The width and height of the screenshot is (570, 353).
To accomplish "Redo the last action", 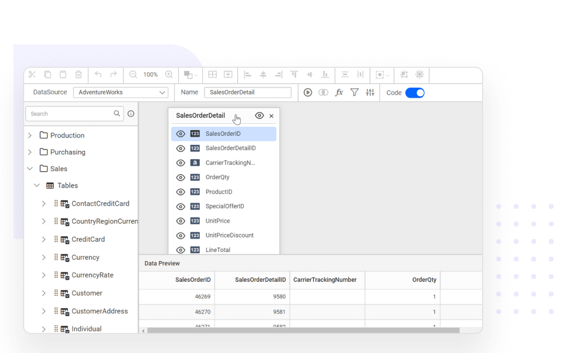I will pos(114,74).
